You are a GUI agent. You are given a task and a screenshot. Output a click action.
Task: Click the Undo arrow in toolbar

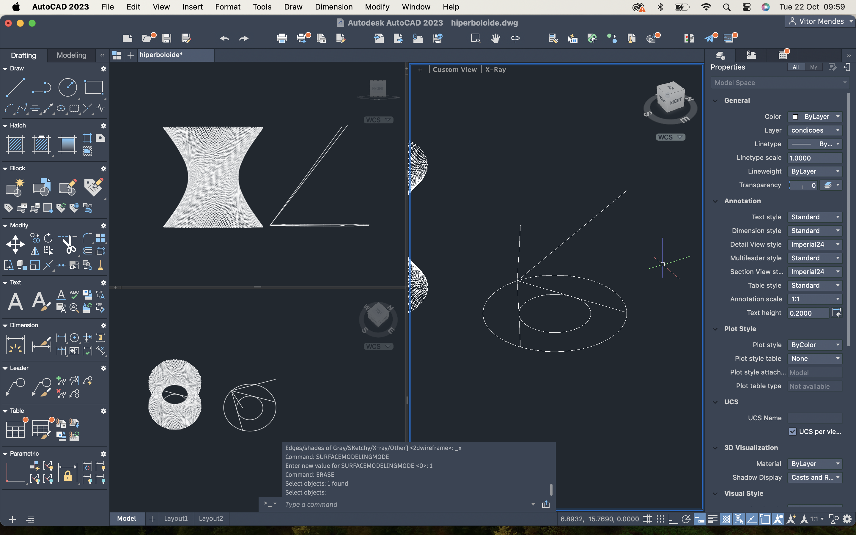pyautogui.click(x=224, y=38)
